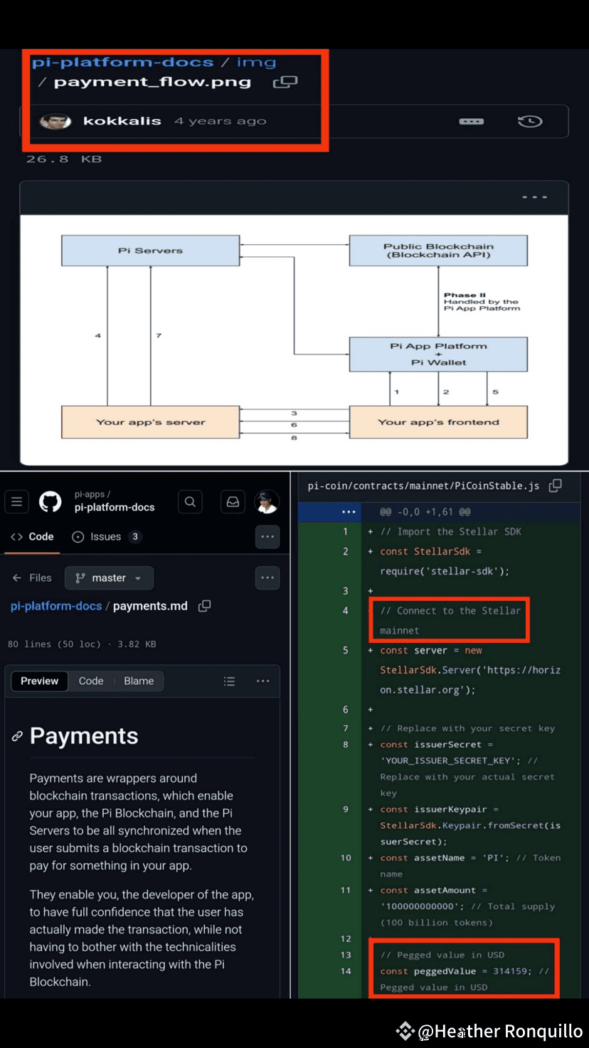The image size is (589, 1048).
Task: Click the 80 lines (50 loc) · 3.82 KB info
Action: tap(82, 644)
